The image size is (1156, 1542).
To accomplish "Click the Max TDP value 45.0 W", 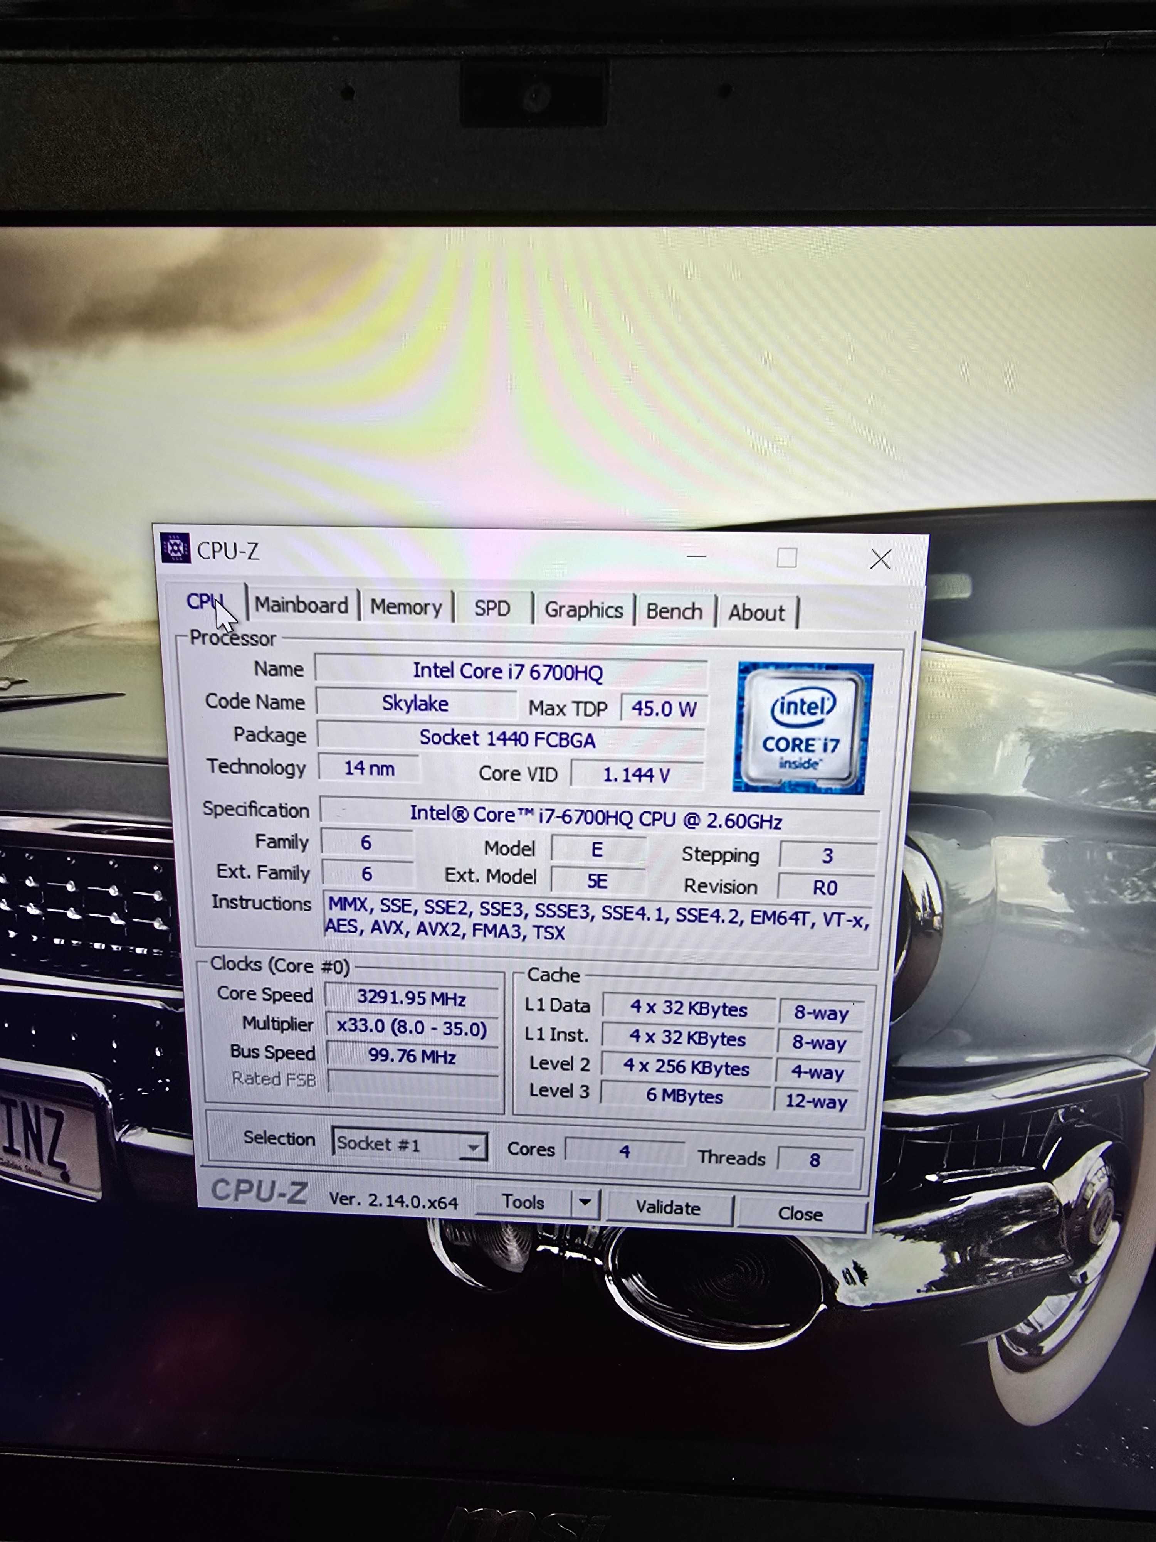I will (664, 709).
